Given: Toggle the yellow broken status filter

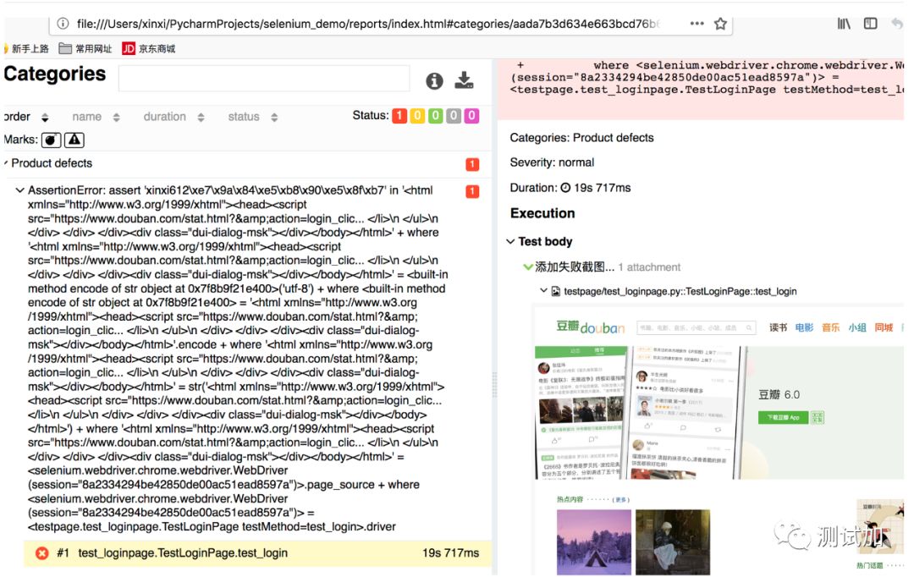Looking at the screenshot, I should click(417, 116).
